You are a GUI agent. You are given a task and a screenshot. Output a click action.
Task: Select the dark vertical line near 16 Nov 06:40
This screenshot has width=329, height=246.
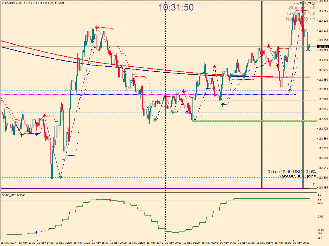tap(262, 95)
